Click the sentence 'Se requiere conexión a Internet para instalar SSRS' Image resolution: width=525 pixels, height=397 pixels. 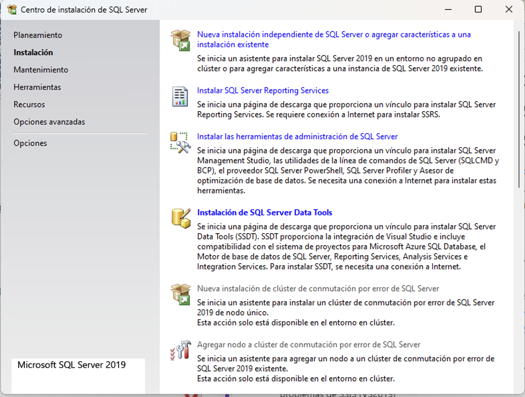pyautogui.click(x=353, y=114)
